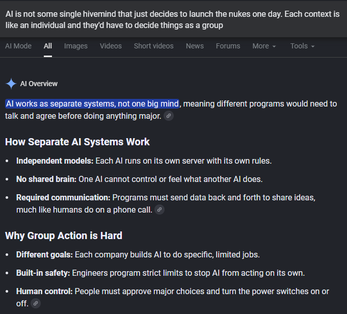
Task: Expand the More dropdown arrow
Action: click(274, 46)
